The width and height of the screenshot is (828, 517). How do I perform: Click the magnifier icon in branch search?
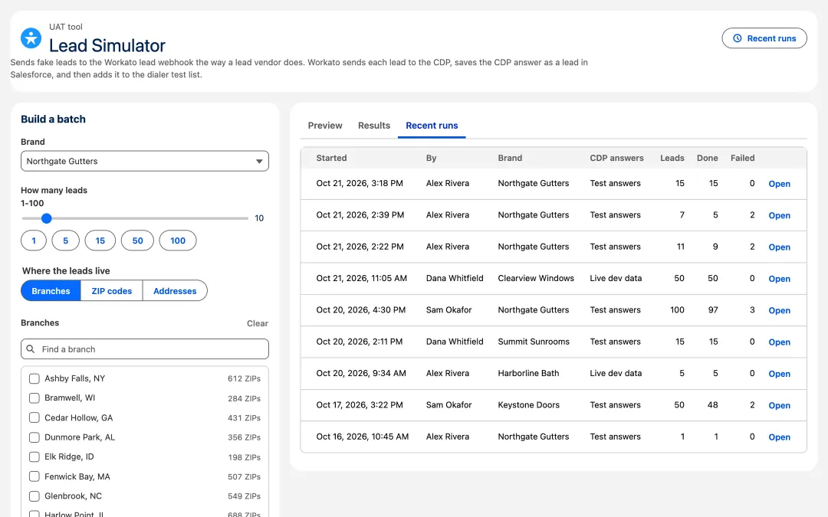point(31,349)
